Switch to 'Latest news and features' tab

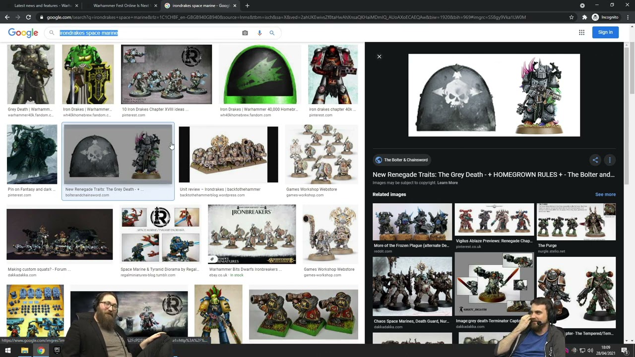click(x=42, y=5)
